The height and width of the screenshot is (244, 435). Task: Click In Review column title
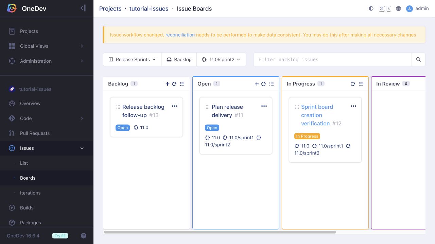(388, 84)
